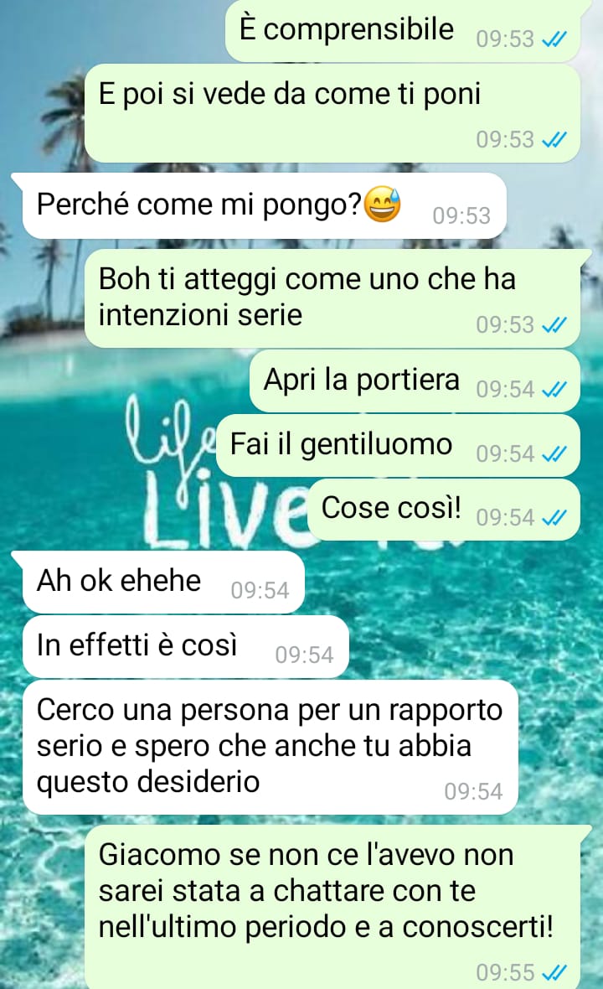
Task: Tap the 'Perché come mi pongo?' message text
Action: coord(199,205)
